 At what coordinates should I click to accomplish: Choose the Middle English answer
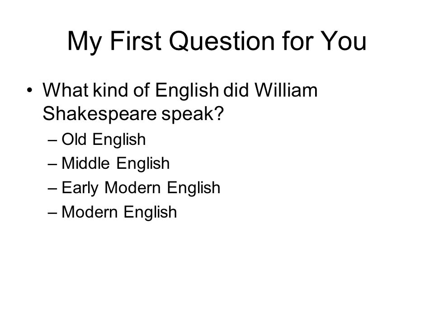click(116, 163)
